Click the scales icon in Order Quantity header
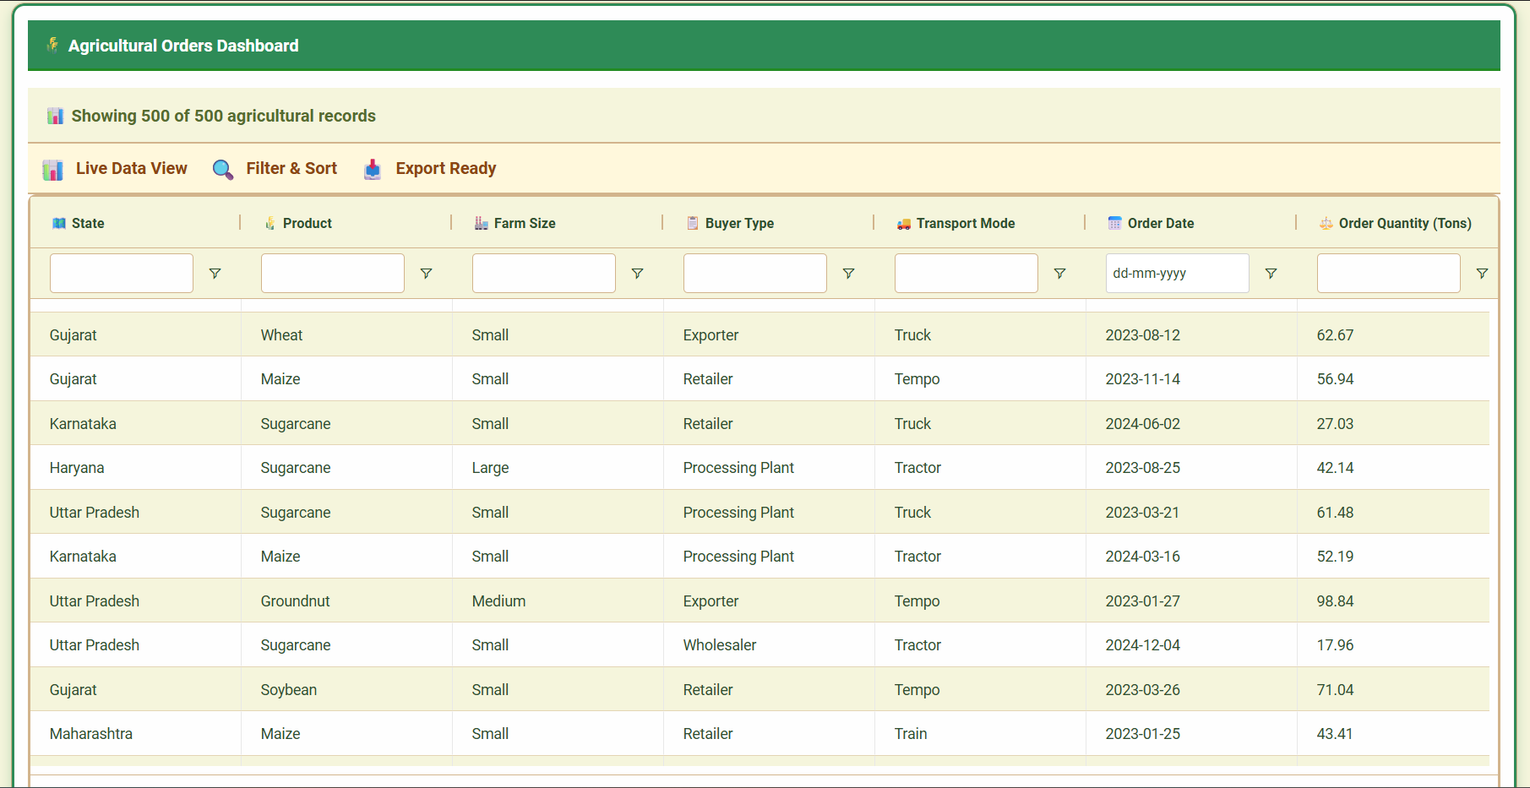The height and width of the screenshot is (788, 1530). pyautogui.click(x=1326, y=223)
